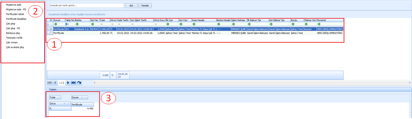
Task: Click the TL row header in Toplam pivot
Action: (x=60, y=109)
